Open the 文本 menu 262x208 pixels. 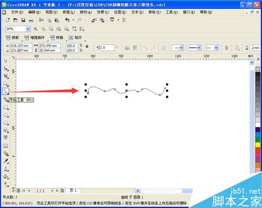pos(137,12)
